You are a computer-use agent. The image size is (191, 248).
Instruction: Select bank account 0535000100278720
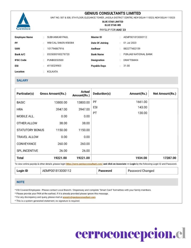click(58, 54)
